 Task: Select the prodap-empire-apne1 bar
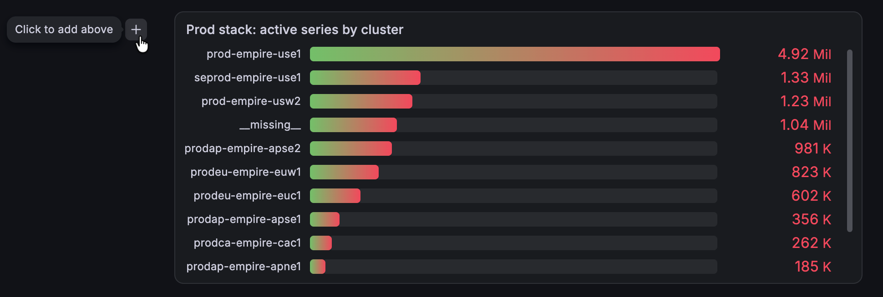point(318,267)
